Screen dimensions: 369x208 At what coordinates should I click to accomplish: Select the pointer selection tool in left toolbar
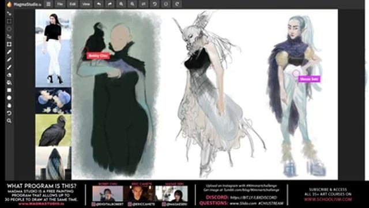[x=9, y=13]
